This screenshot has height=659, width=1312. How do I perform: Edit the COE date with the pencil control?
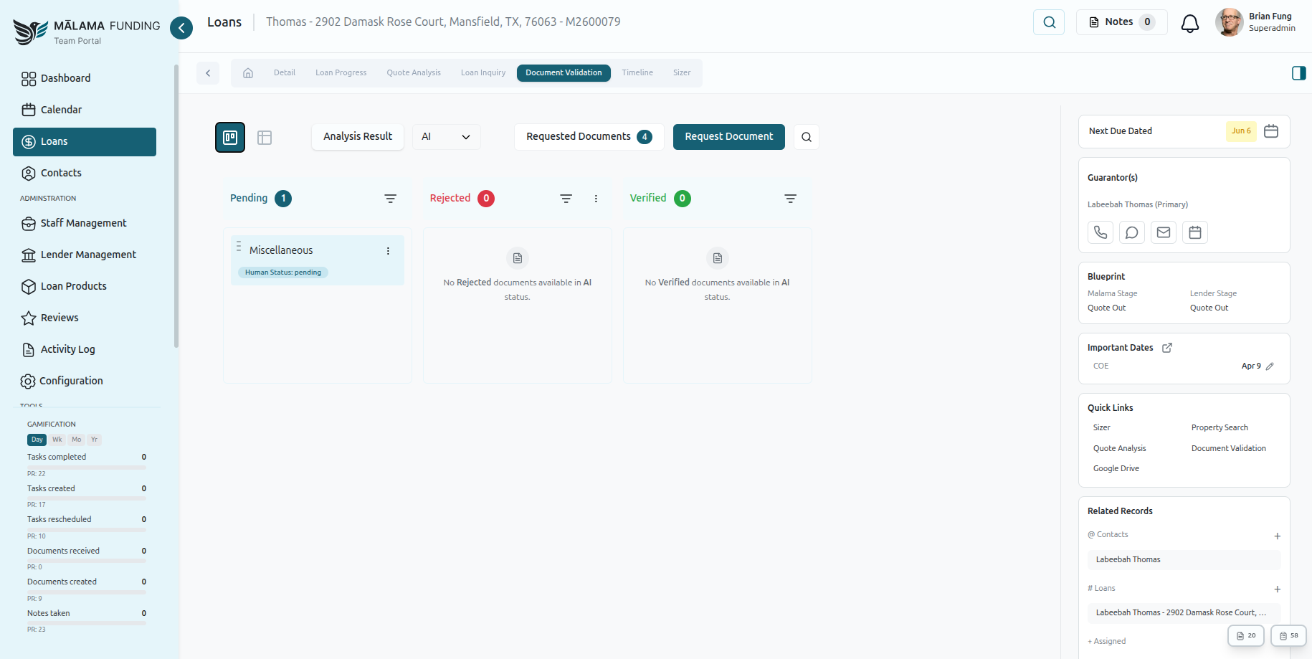pos(1270,366)
